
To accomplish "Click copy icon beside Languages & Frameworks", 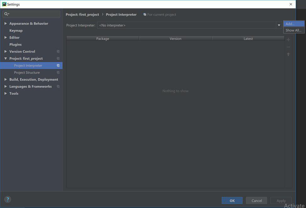I will pos(58,86).
